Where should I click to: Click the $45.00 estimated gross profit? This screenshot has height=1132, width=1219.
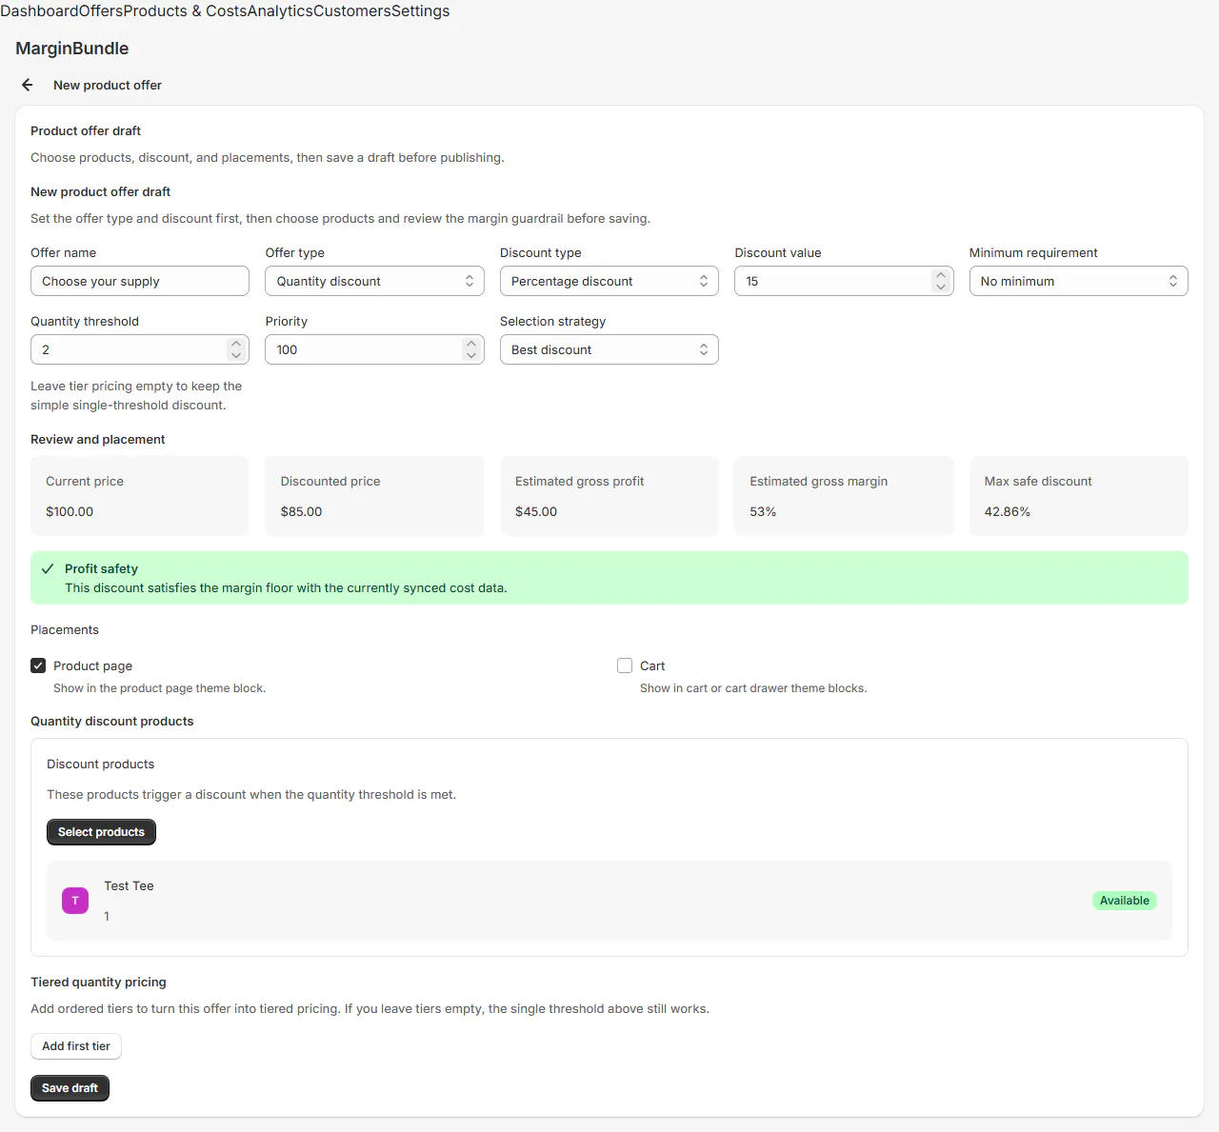[x=536, y=511]
